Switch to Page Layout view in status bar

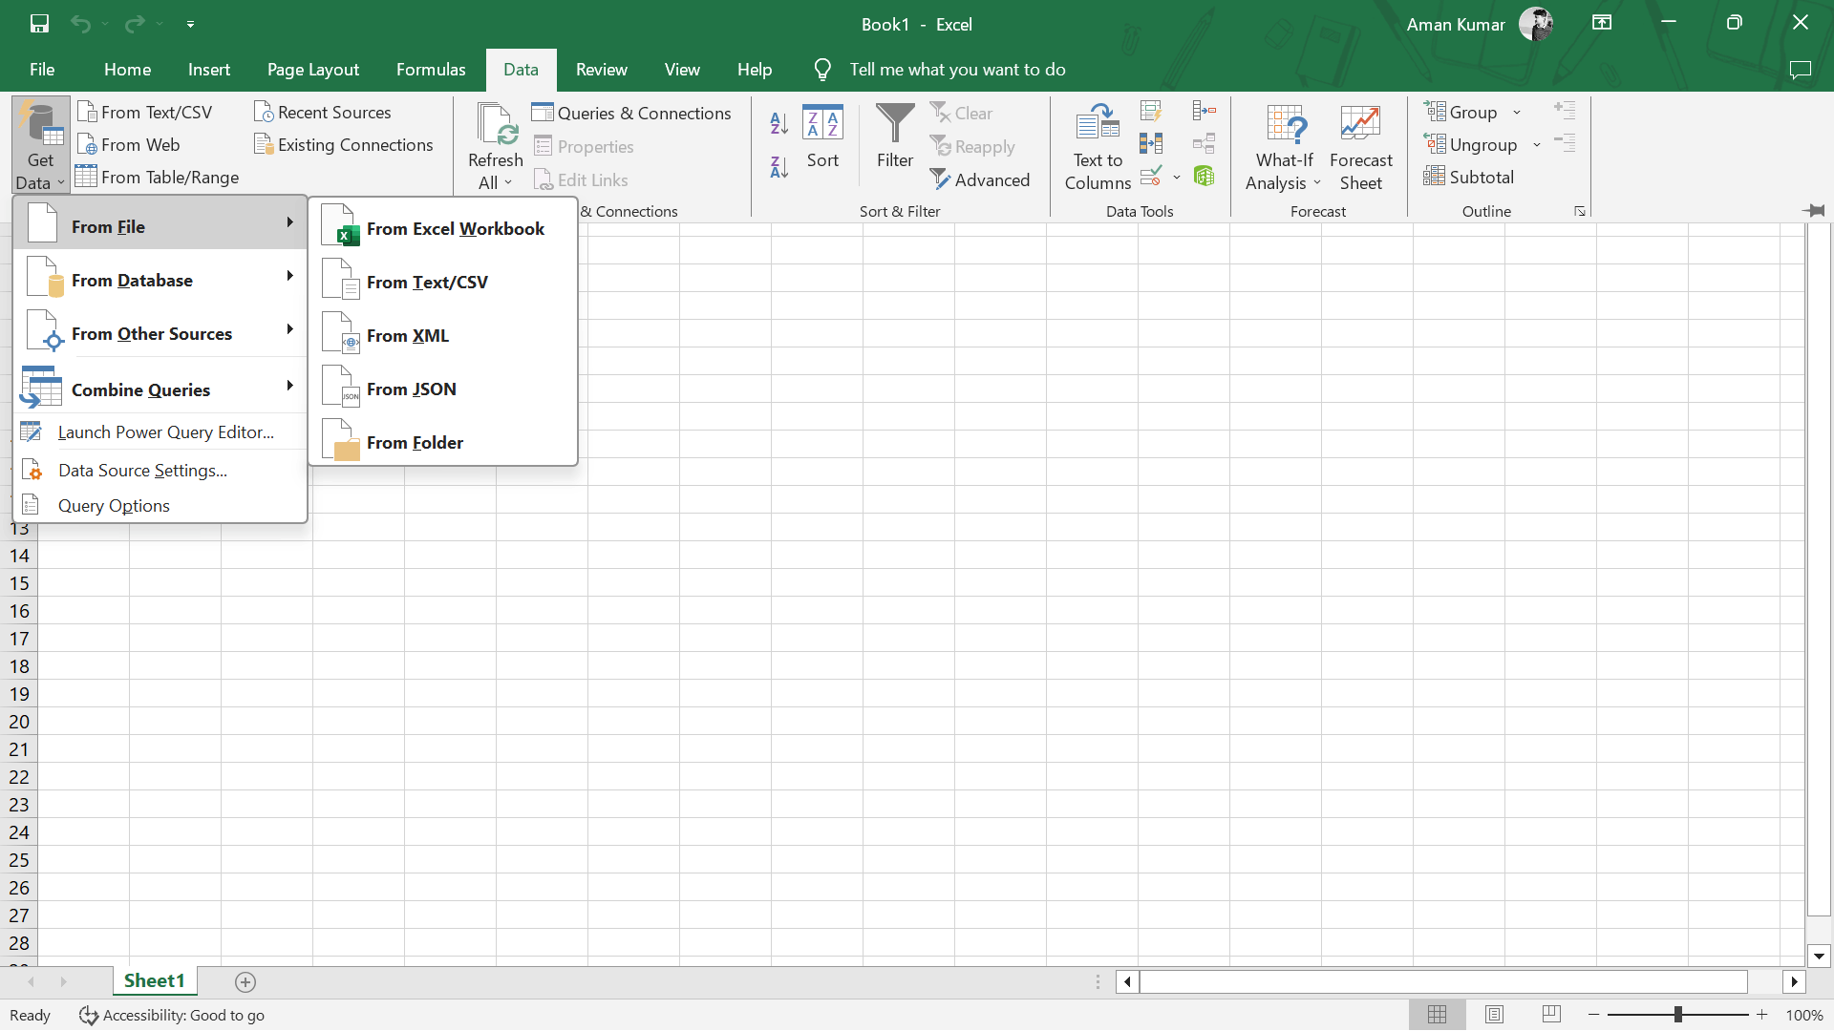coord(1494,1015)
